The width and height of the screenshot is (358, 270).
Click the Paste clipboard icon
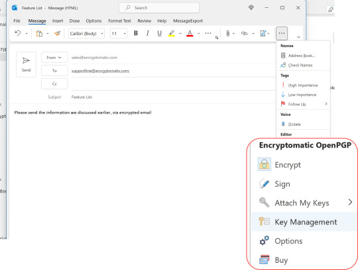tap(39, 34)
